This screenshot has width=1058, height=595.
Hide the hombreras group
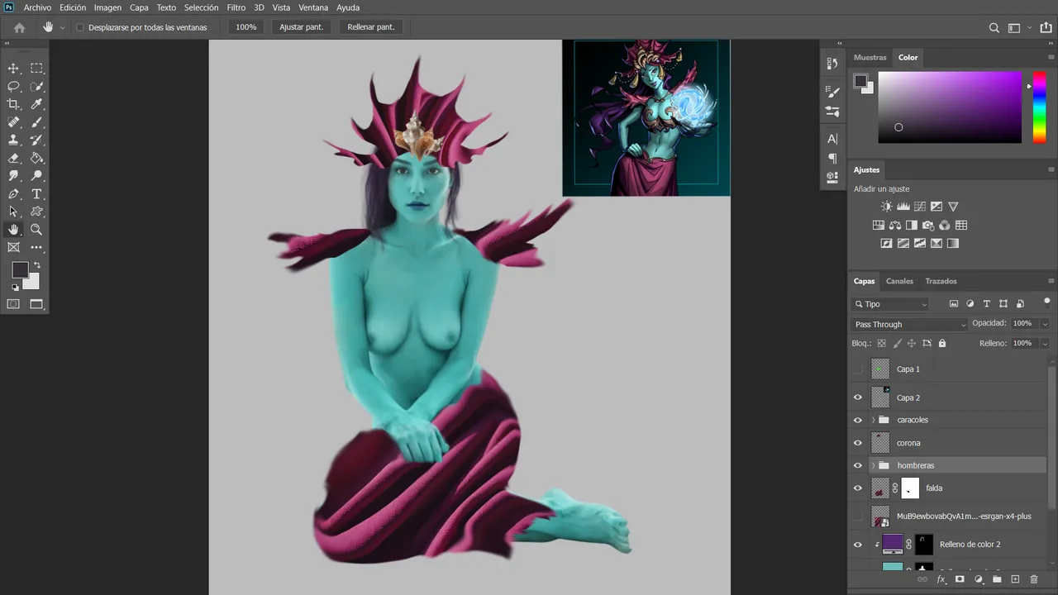857,465
